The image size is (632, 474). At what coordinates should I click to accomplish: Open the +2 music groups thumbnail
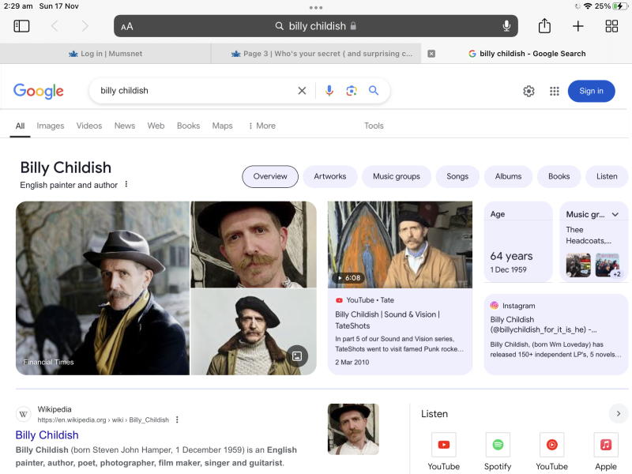(608, 265)
